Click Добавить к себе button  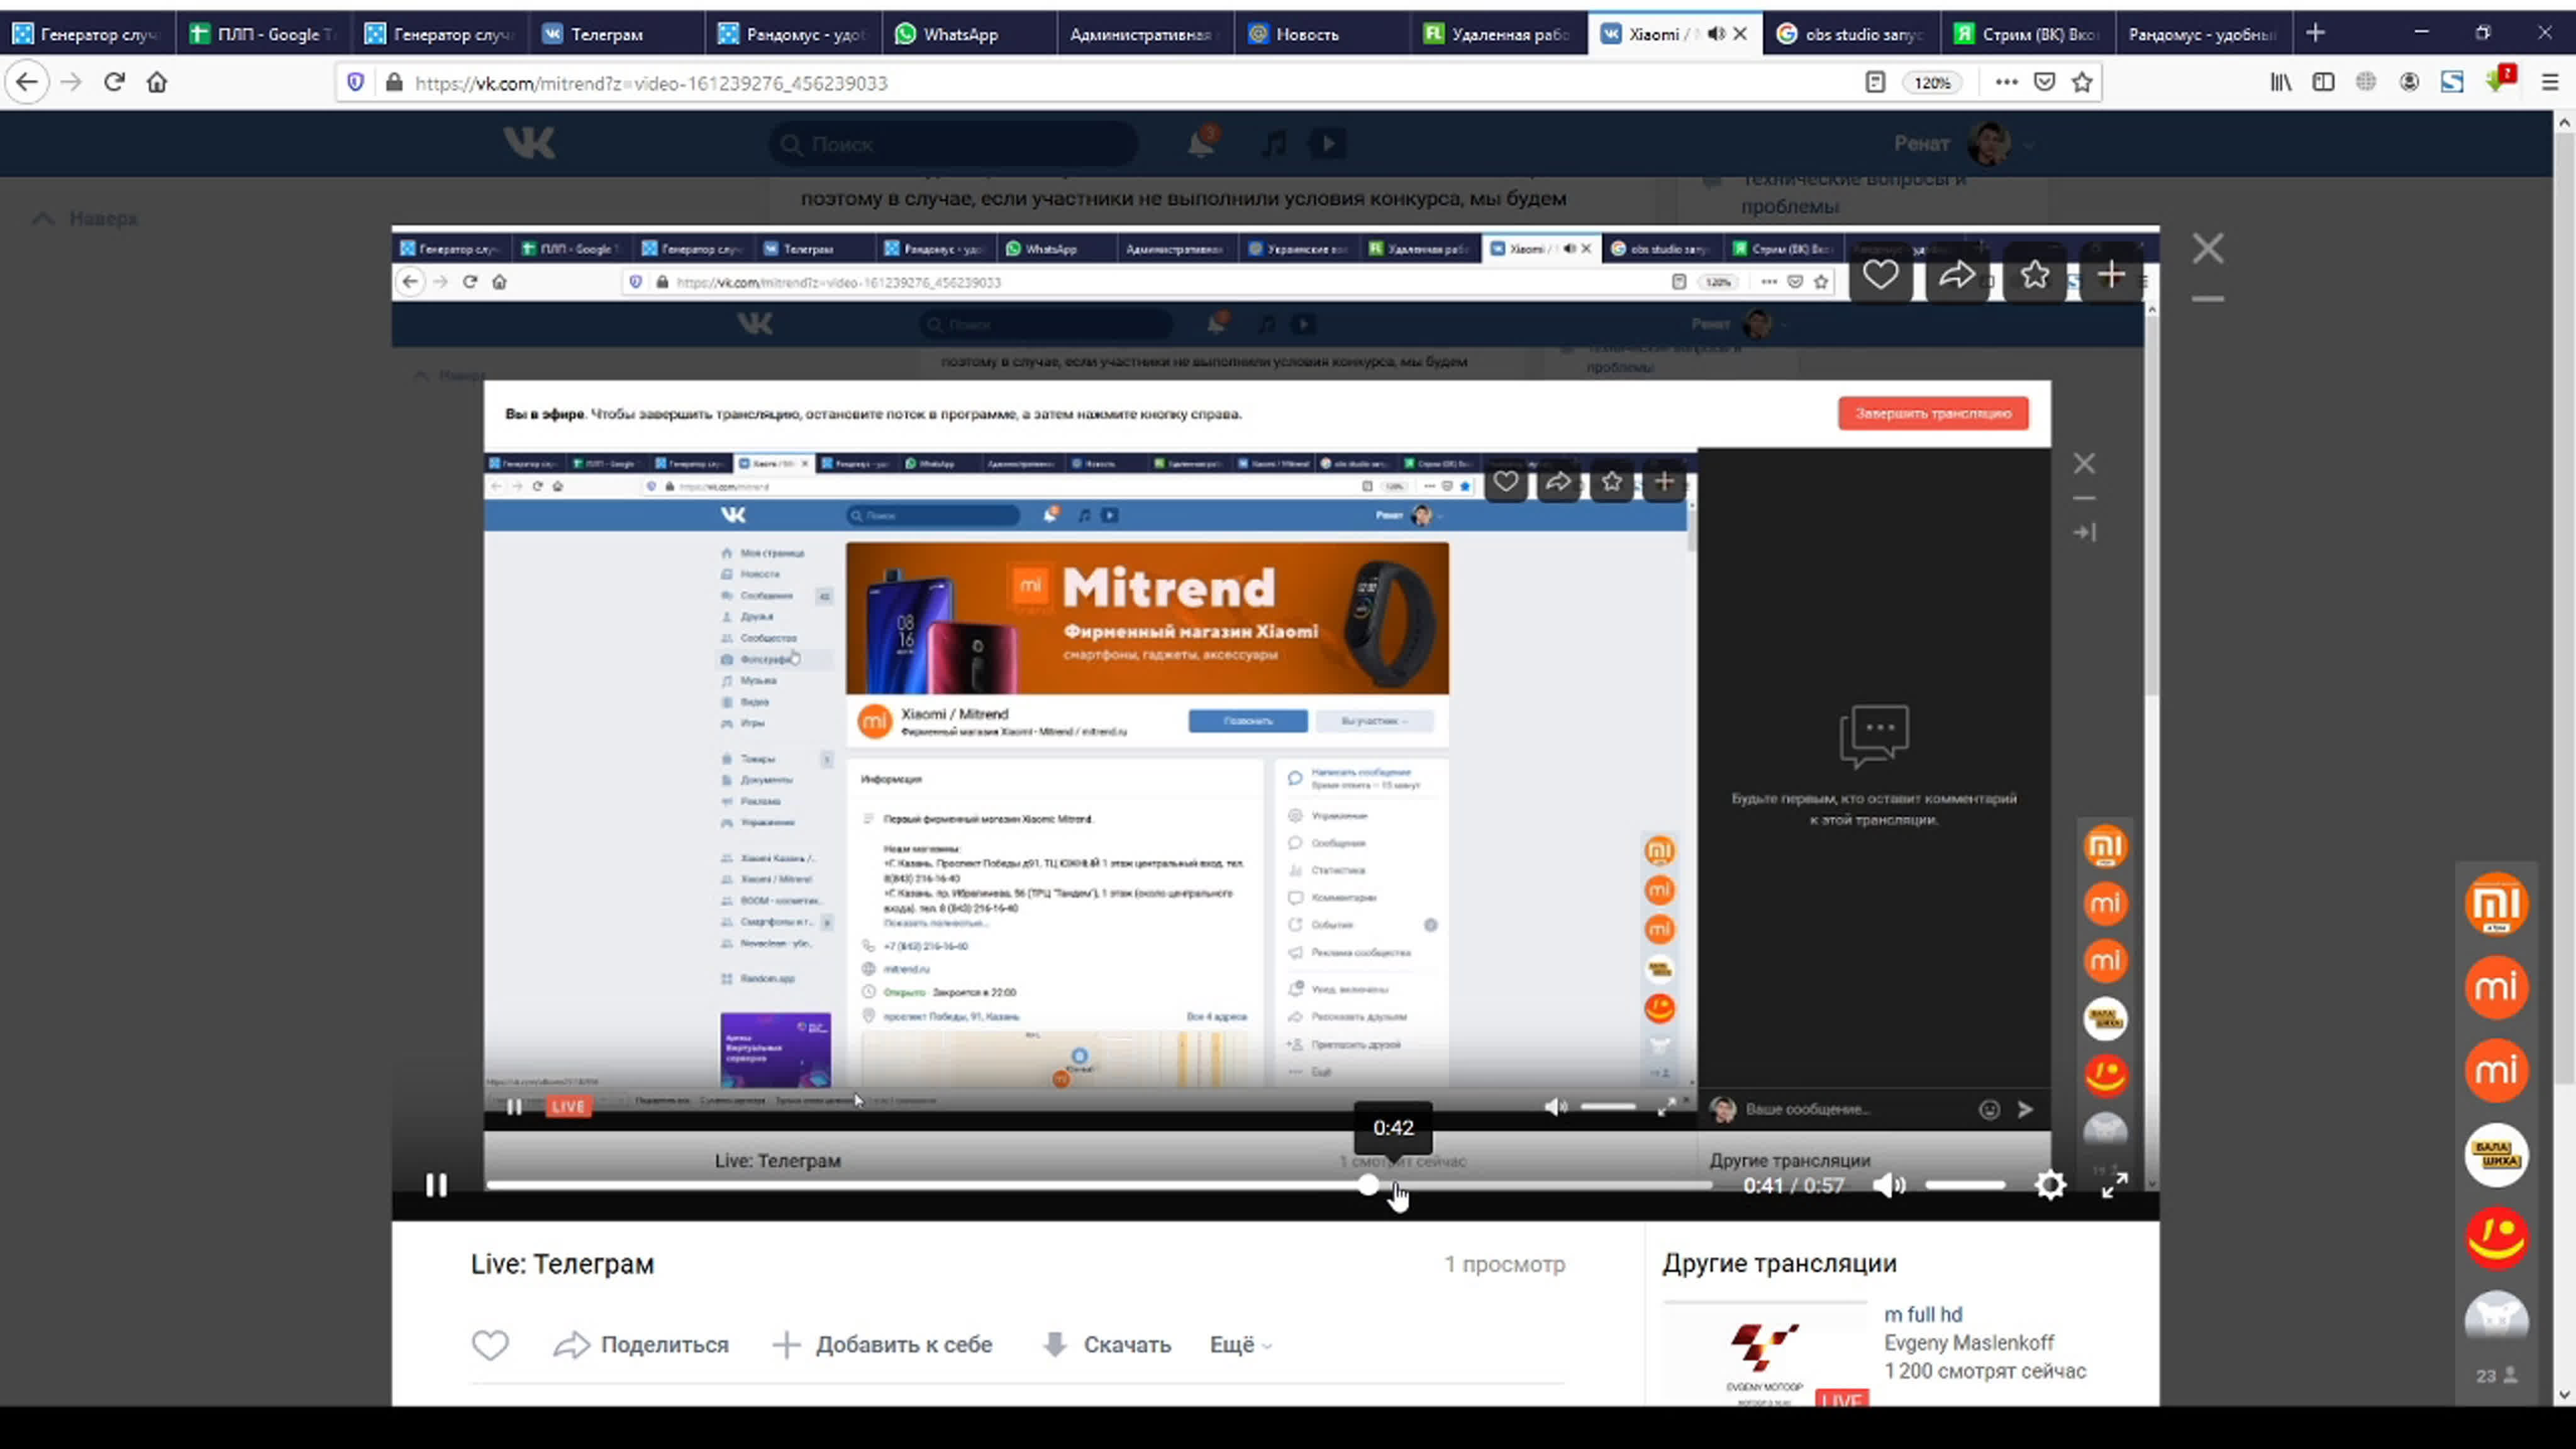coord(883,1345)
